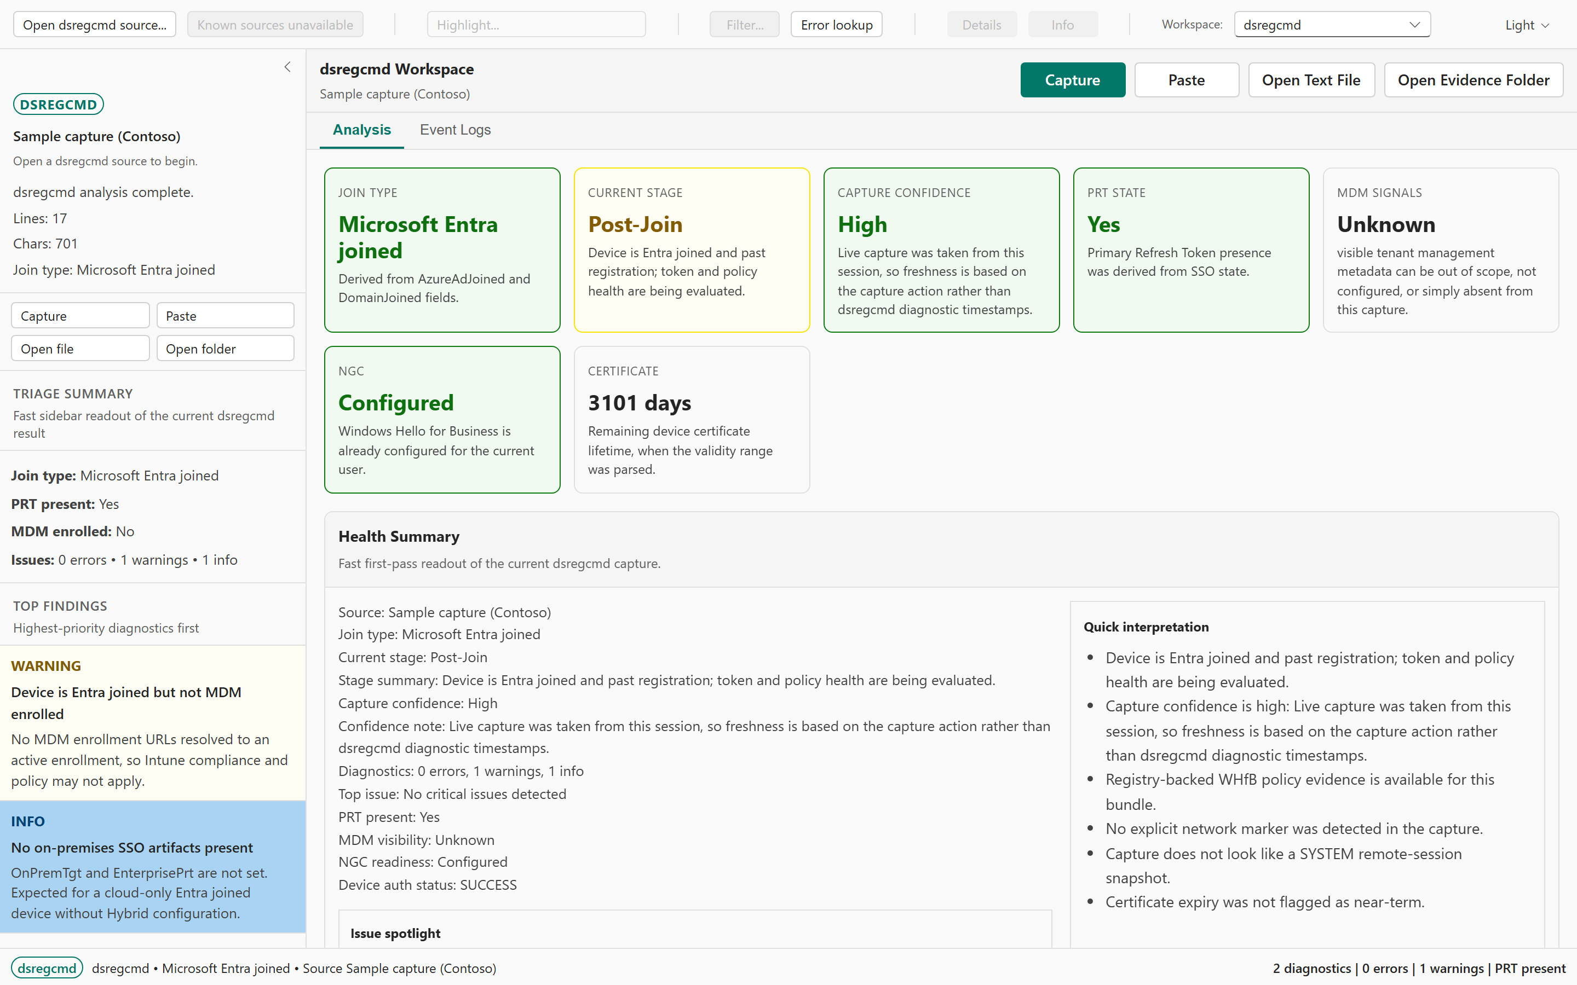
Task: Click the Quick interpretation heading
Action: 1146,627
